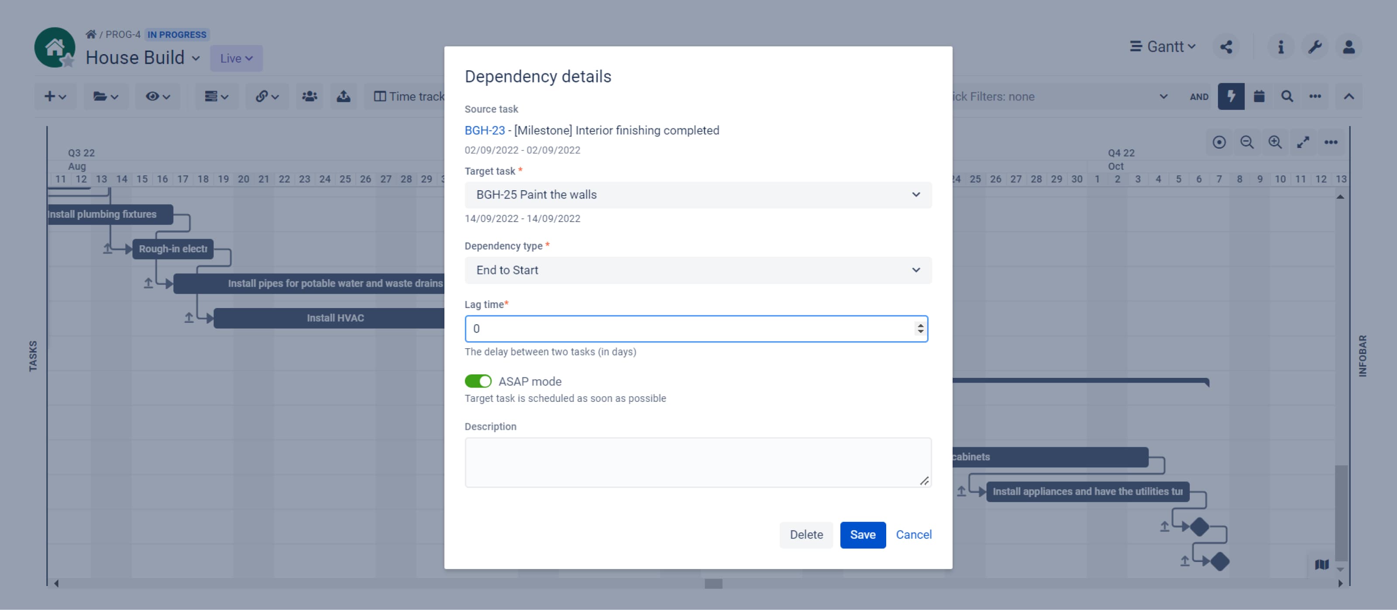Open the share icon in header

[1226, 47]
